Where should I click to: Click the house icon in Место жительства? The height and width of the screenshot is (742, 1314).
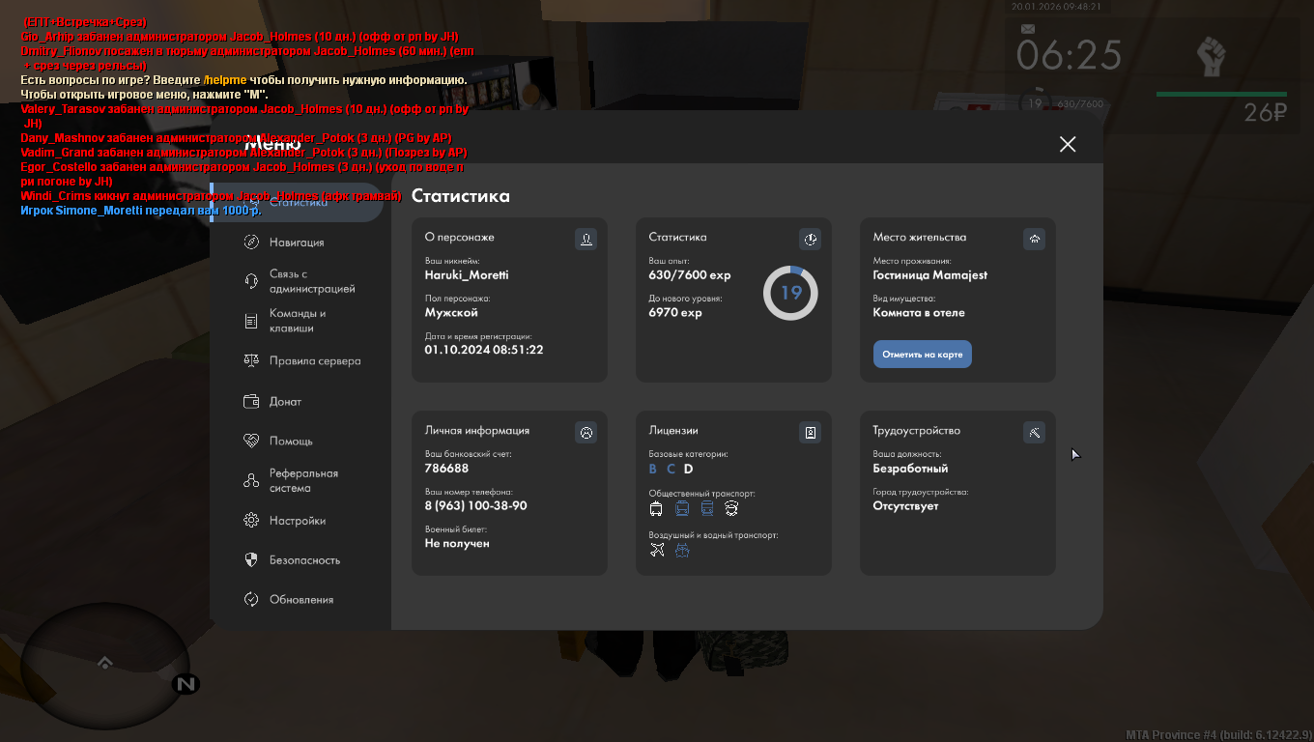point(1034,239)
